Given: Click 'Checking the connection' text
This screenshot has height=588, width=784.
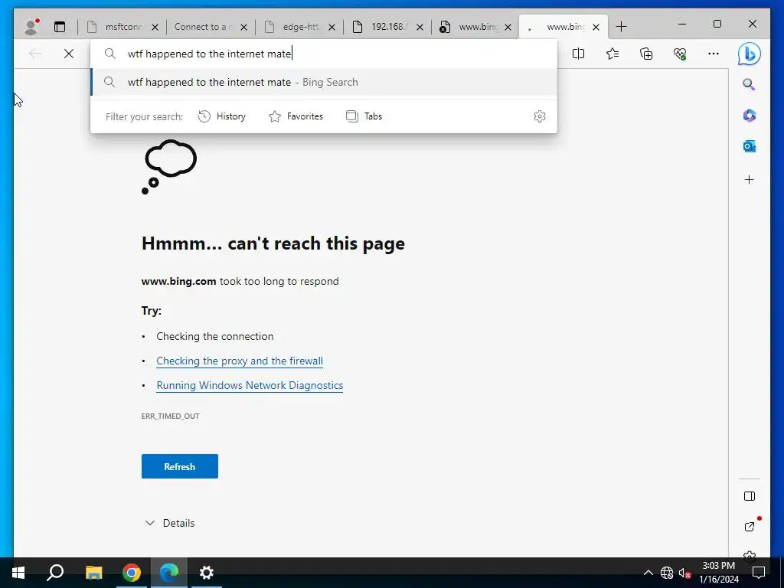Looking at the screenshot, I should [x=214, y=337].
